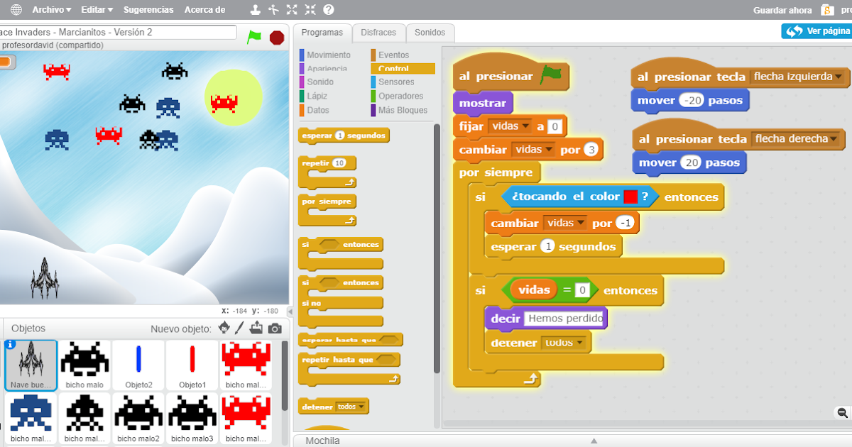Paint a new sprite with the brush icon
Viewport: 852px width, 447px height.
pyautogui.click(x=239, y=328)
